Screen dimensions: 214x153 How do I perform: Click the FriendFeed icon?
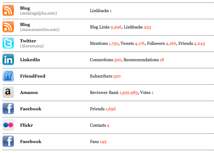(x=8, y=76)
